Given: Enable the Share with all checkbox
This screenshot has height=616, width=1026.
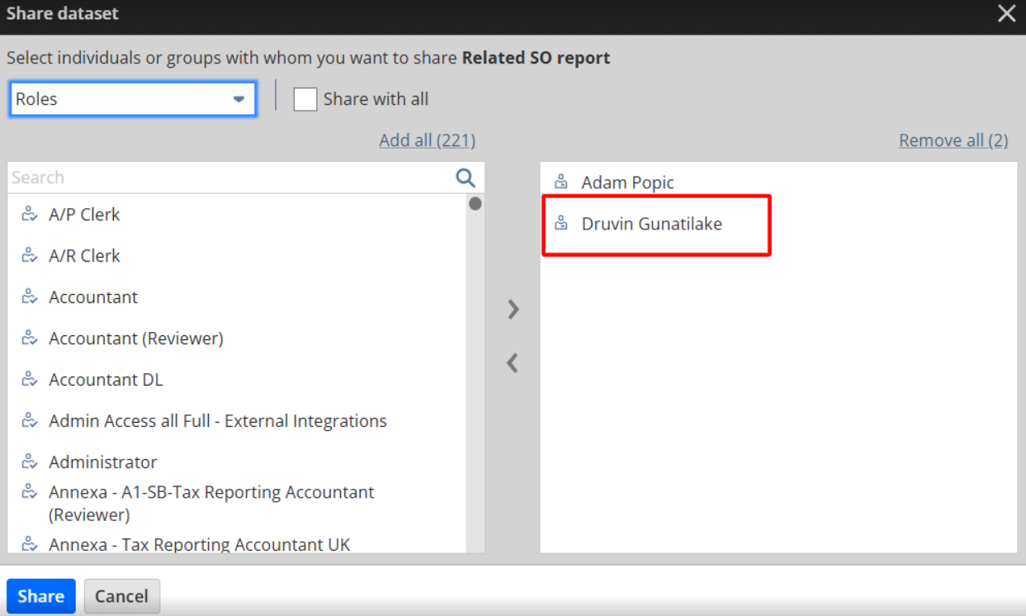Looking at the screenshot, I should pos(305,99).
